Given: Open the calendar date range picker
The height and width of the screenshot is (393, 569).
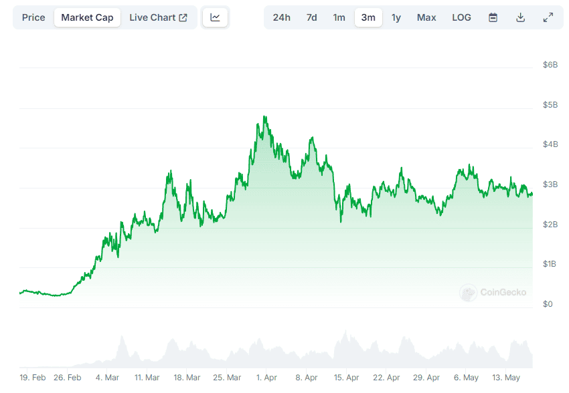Looking at the screenshot, I should click(x=493, y=17).
